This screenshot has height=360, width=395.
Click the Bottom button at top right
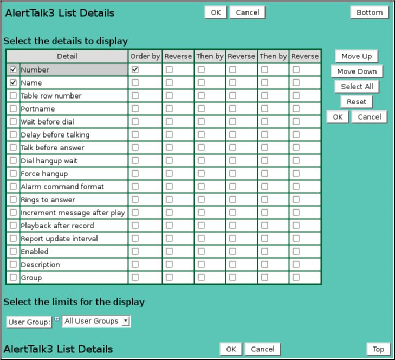370,12
